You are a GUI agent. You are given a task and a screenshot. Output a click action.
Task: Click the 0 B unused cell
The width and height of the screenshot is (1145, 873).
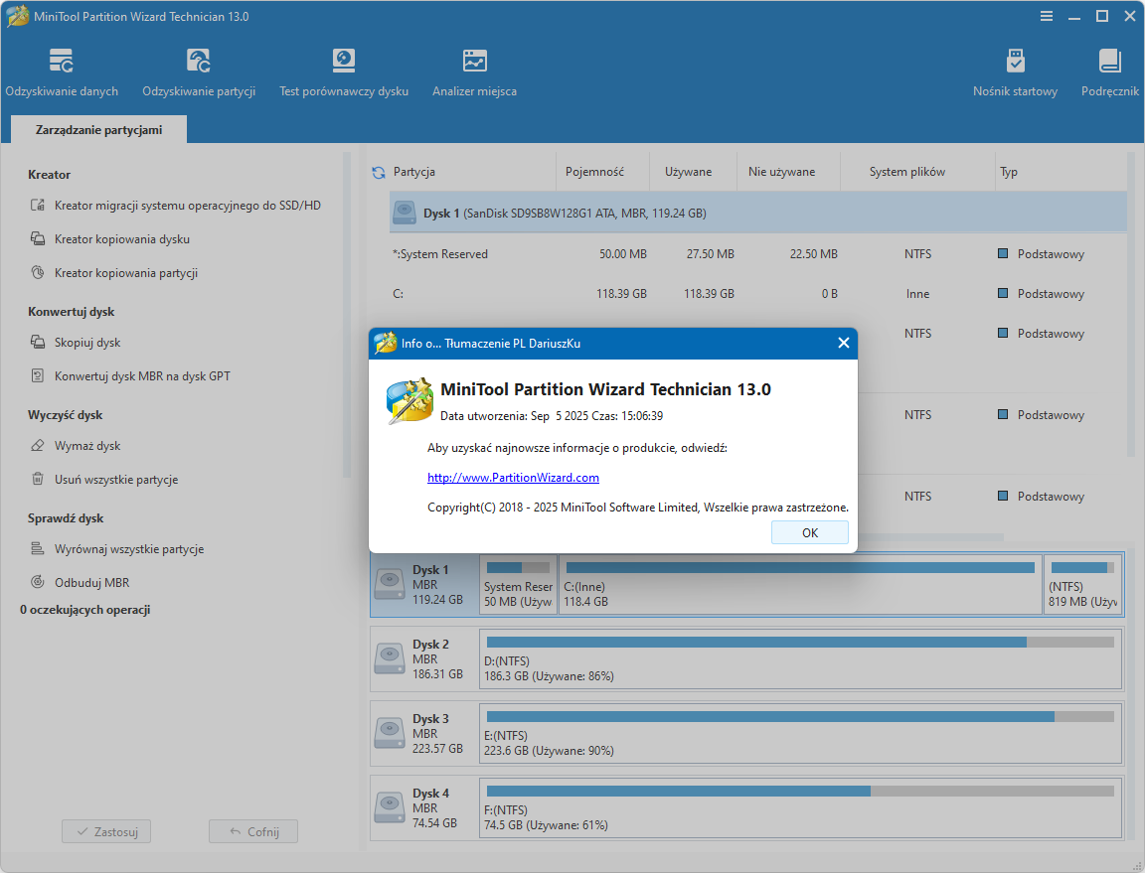coord(830,293)
